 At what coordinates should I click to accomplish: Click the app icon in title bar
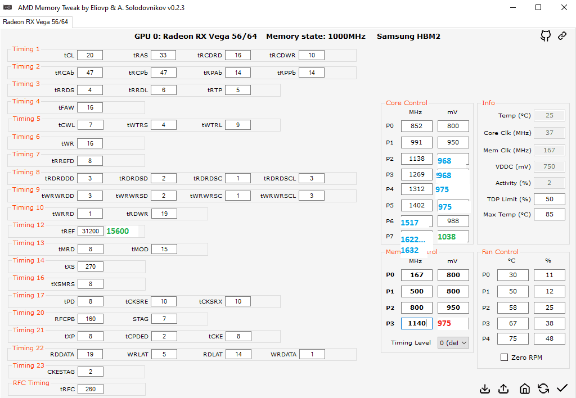[x=7, y=7]
